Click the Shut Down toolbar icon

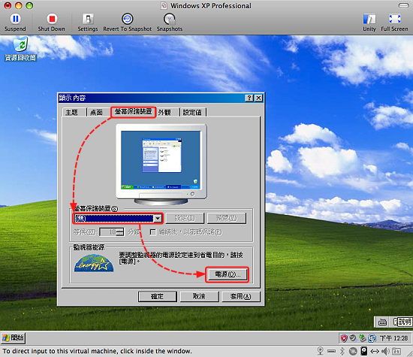pyautogui.click(x=52, y=19)
